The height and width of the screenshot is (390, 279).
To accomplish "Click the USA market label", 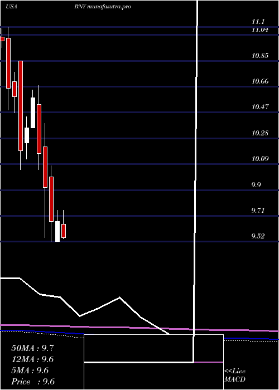I will tap(11, 7).
